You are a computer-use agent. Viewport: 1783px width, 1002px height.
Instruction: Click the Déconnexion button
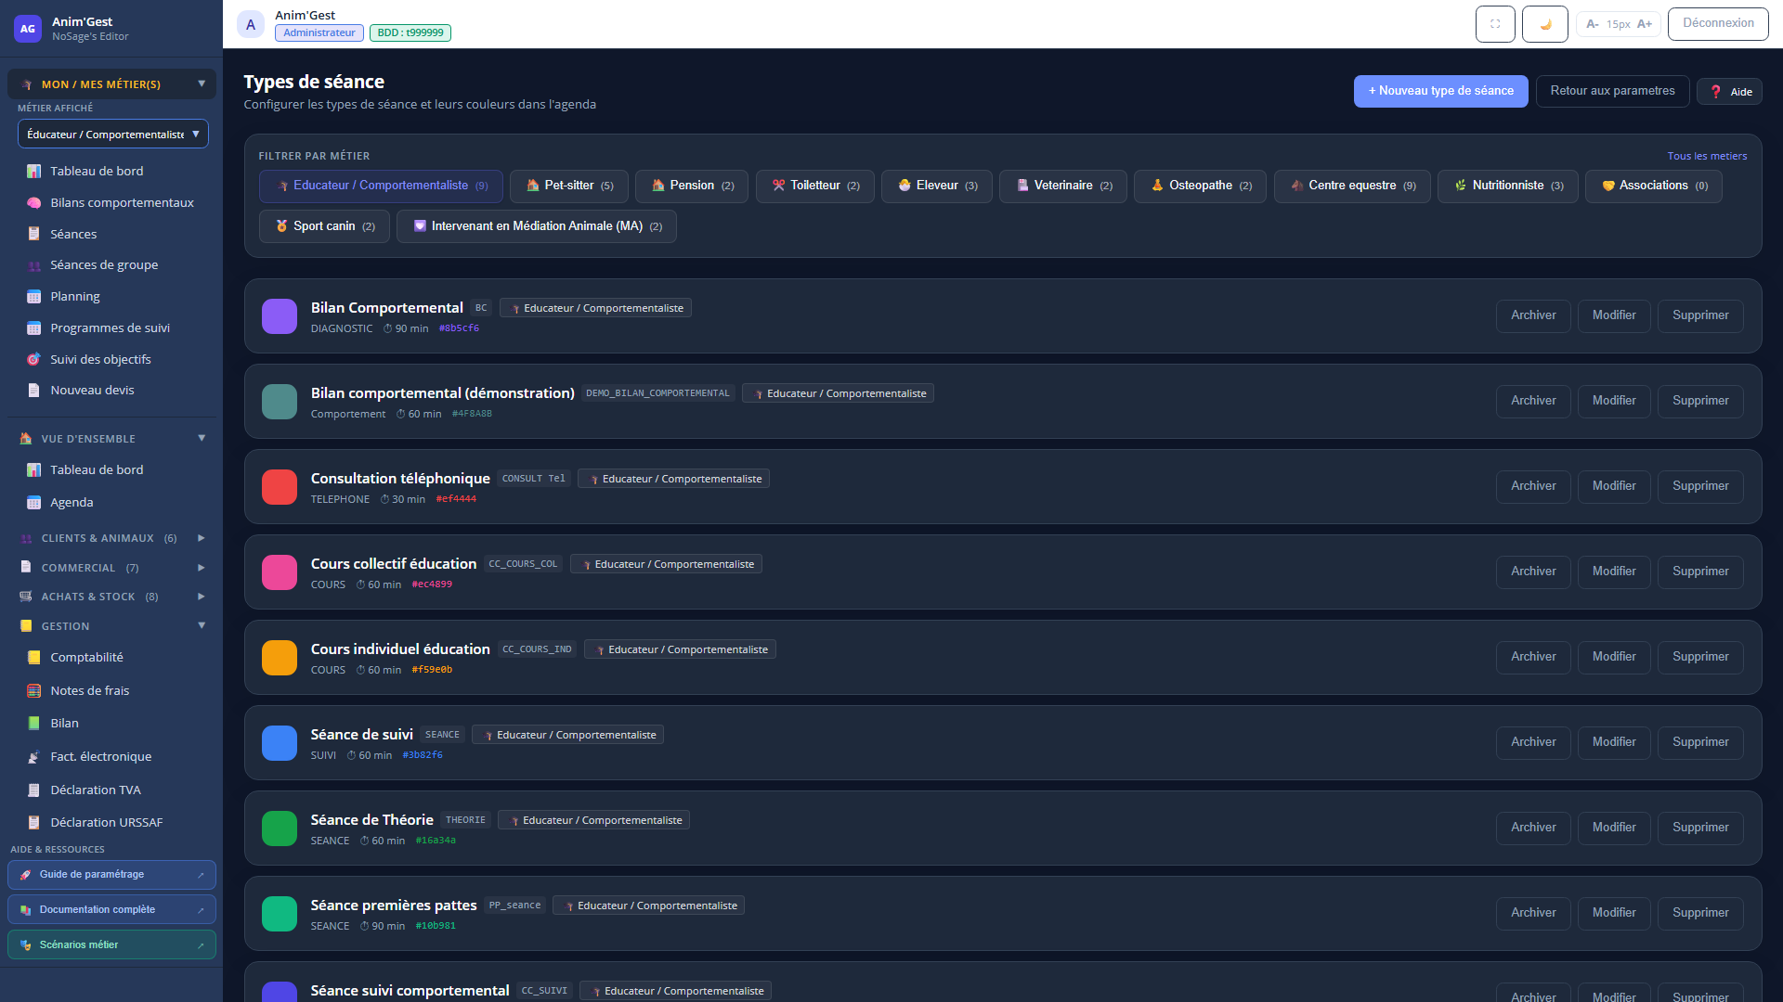click(x=1718, y=23)
